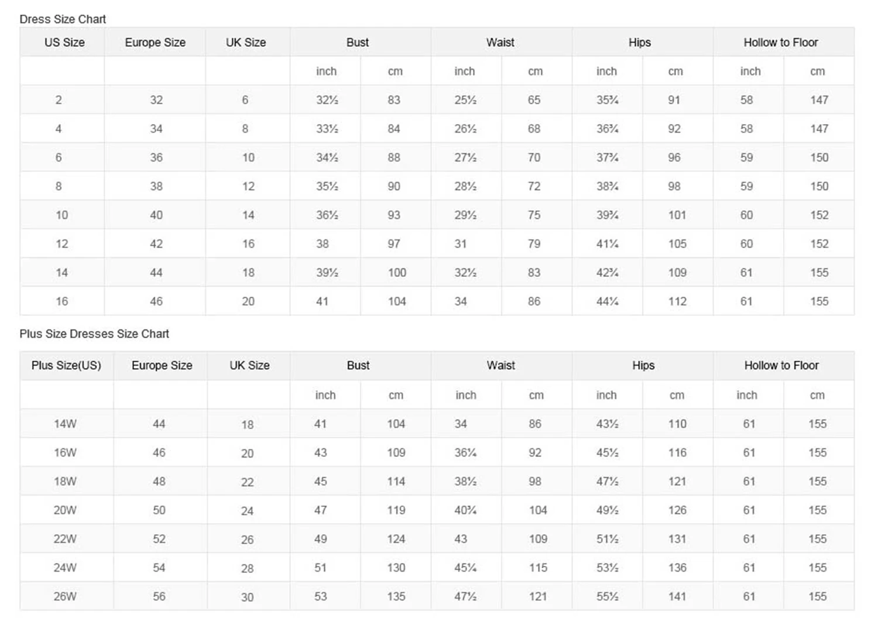Select the 141 cm hips value
The image size is (878, 632).
click(677, 597)
